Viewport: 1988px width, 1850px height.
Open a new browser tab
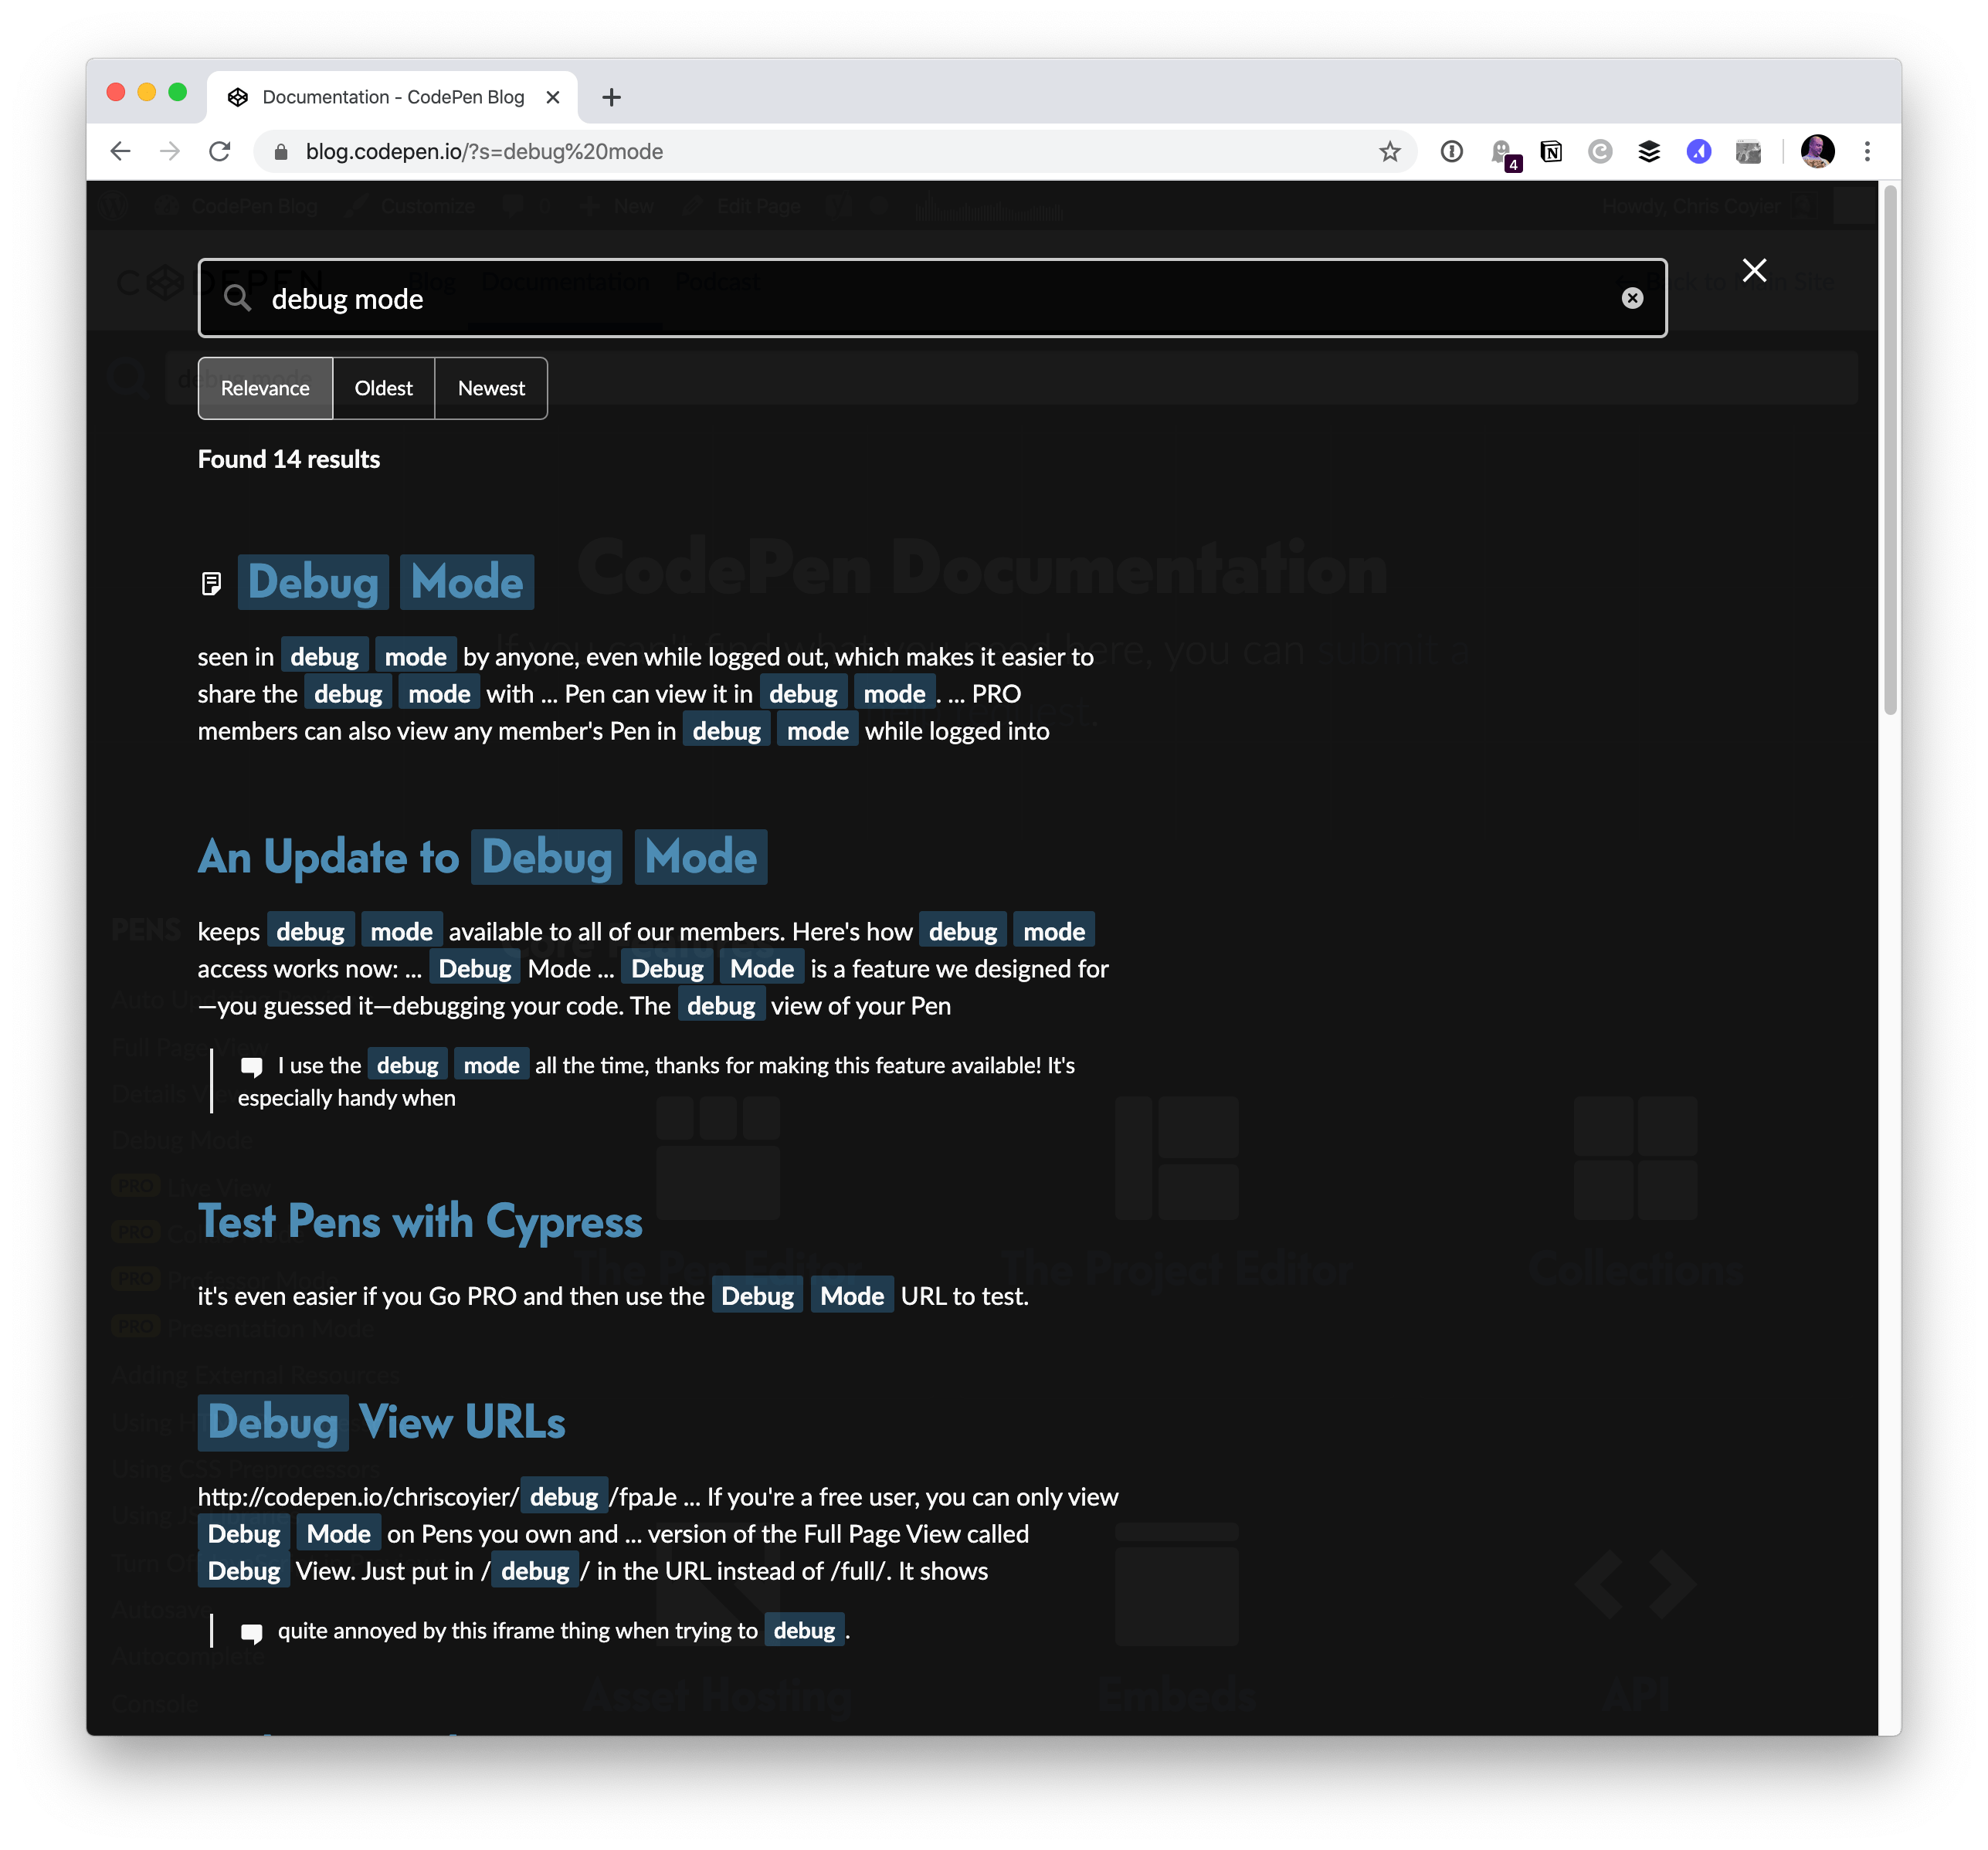coord(612,97)
